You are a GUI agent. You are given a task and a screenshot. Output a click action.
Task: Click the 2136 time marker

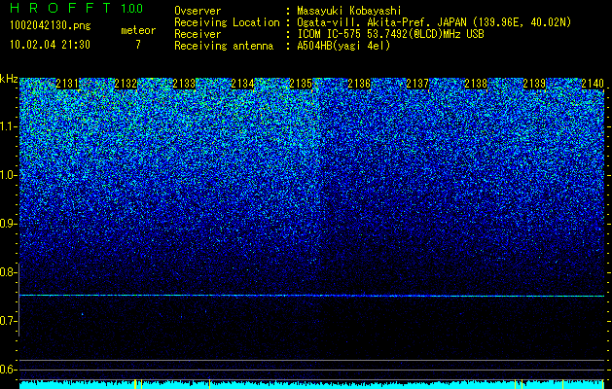tap(359, 84)
